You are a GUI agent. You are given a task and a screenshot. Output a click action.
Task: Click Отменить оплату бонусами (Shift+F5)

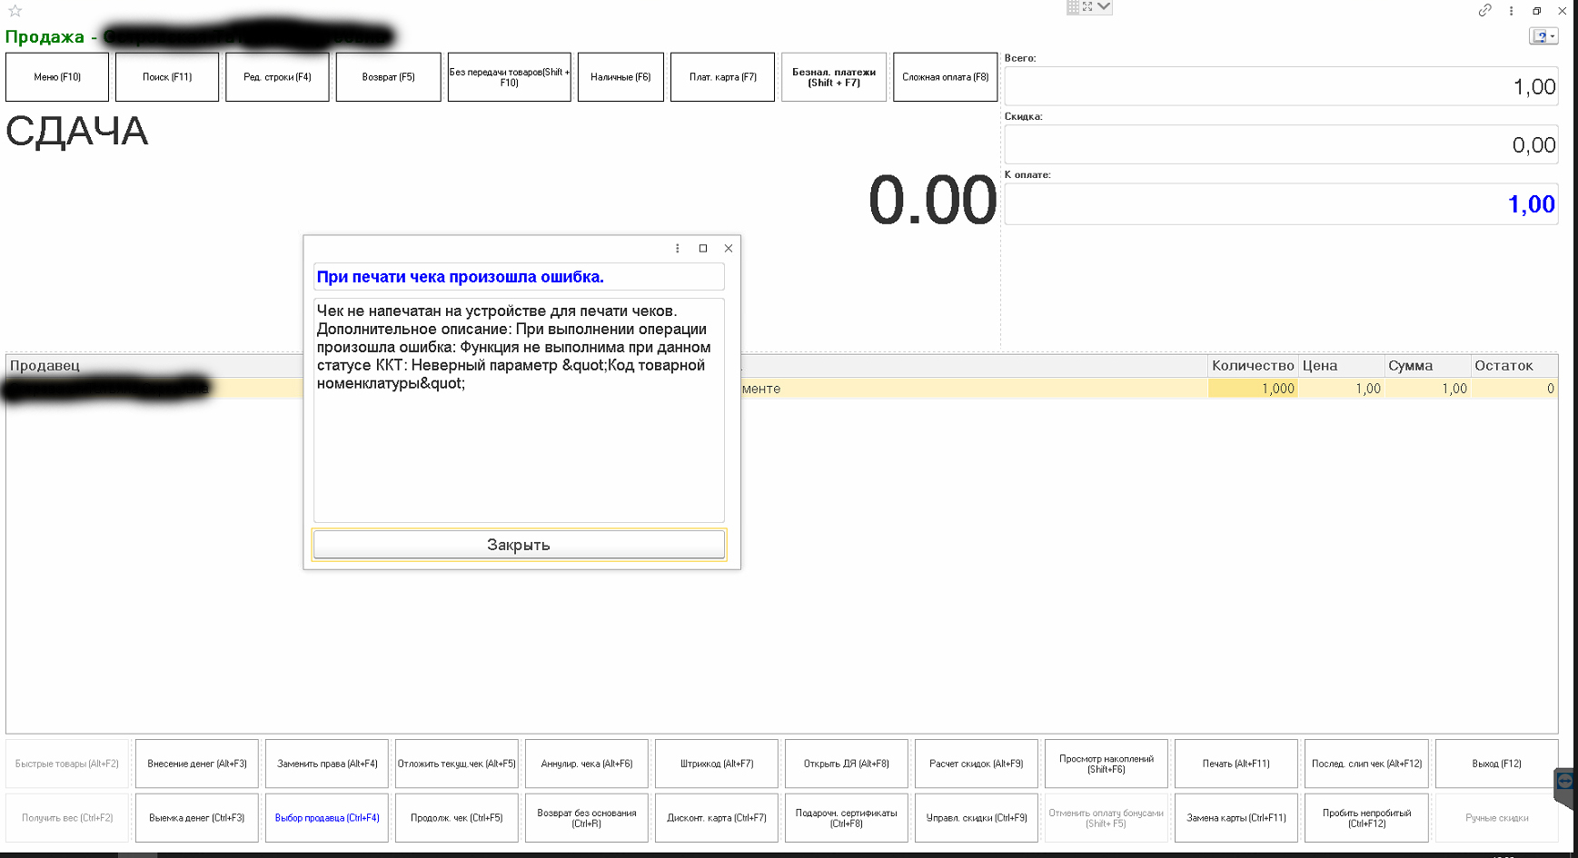[x=1107, y=818]
